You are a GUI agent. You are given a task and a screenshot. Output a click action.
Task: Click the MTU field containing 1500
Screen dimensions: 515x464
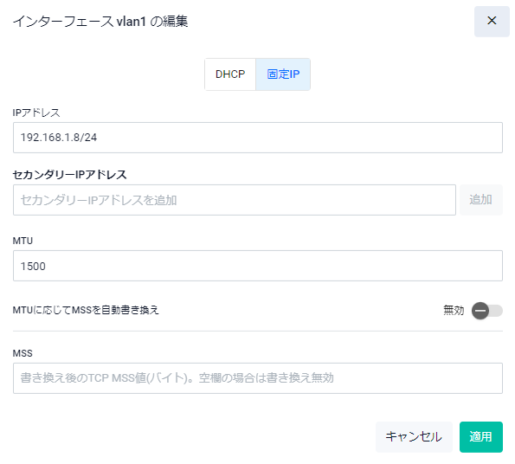click(x=258, y=266)
